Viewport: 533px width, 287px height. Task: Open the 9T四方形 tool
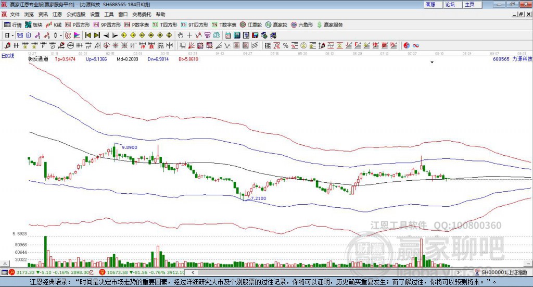[x=195, y=25]
